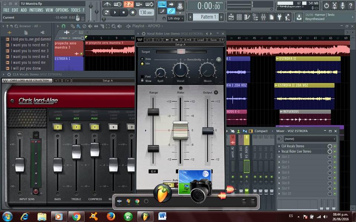Open the FILE menu
The height and width of the screenshot is (222, 356).
[6, 10]
